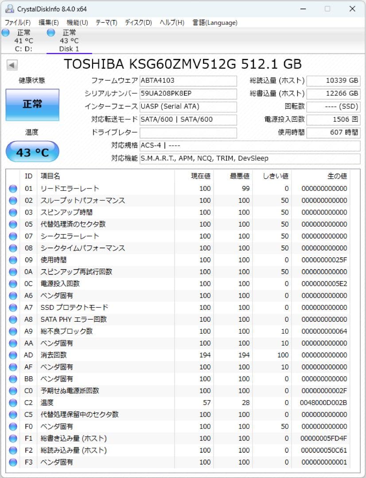Click the 正常 health status button
Screen dimensions: 366x478
tap(32, 104)
